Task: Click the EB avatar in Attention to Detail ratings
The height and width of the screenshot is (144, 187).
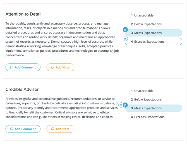Action: pos(125,39)
